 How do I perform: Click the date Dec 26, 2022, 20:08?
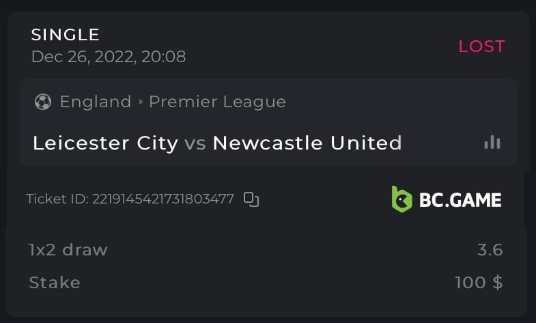109,57
